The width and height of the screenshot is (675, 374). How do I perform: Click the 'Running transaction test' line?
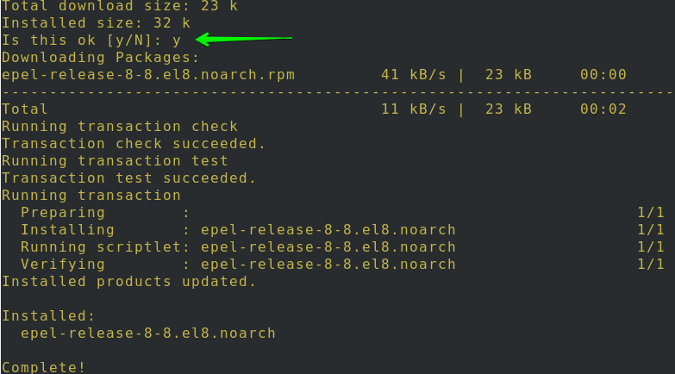click(115, 161)
